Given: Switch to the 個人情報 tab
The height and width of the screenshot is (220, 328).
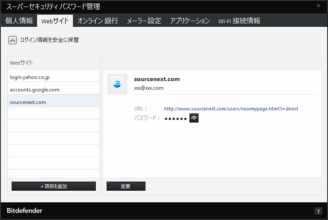Looking at the screenshot, I should tap(19, 21).
